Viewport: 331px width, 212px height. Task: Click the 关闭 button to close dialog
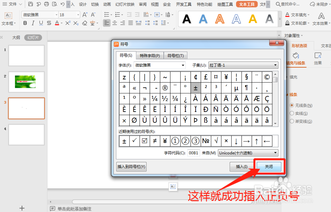[269, 167]
